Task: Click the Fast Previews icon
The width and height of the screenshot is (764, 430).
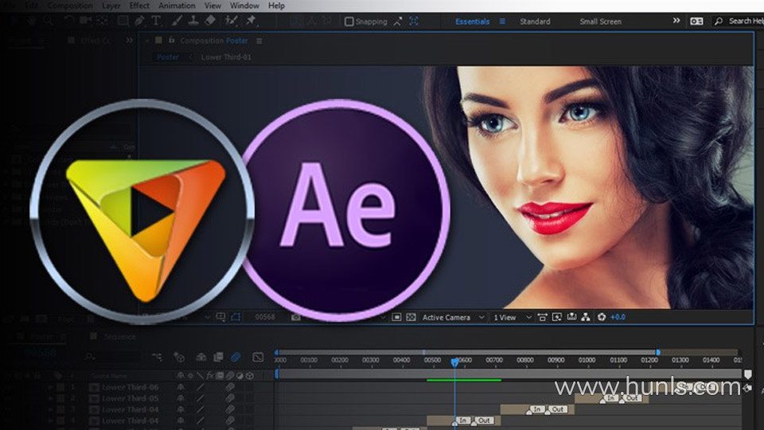Action: coord(557,318)
